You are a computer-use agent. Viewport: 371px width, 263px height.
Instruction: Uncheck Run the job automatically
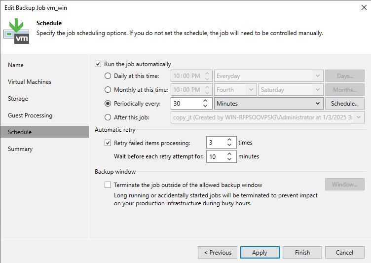tap(98, 64)
